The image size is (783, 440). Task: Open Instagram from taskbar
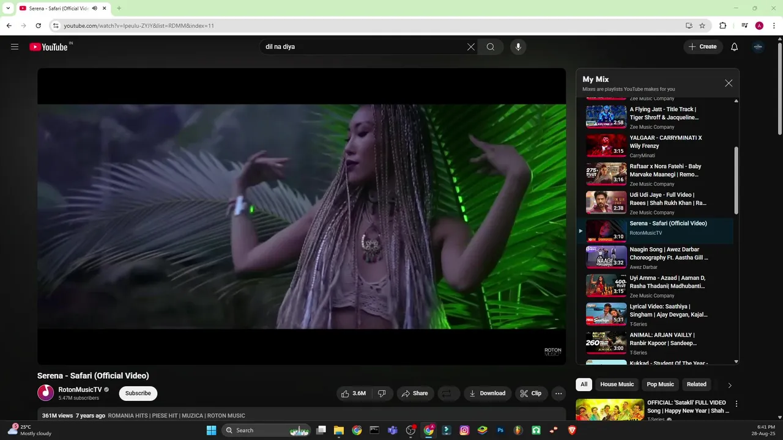coord(464,430)
